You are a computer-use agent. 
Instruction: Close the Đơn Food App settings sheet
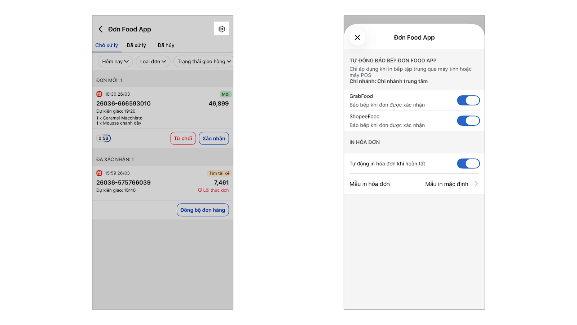[357, 38]
